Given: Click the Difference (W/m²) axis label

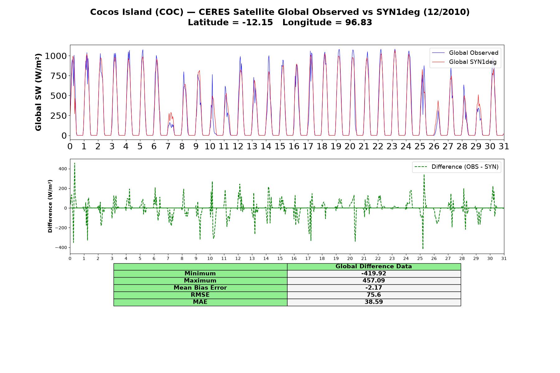Looking at the screenshot, I should tap(50, 206).
